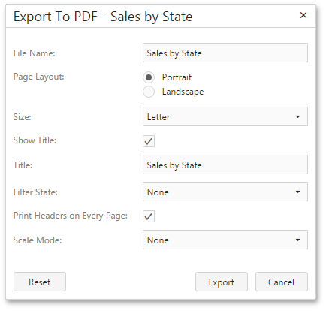Open the Scale Mode dropdown arrow
The width and height of the screenshot is (326, 311).
[297, 240]
